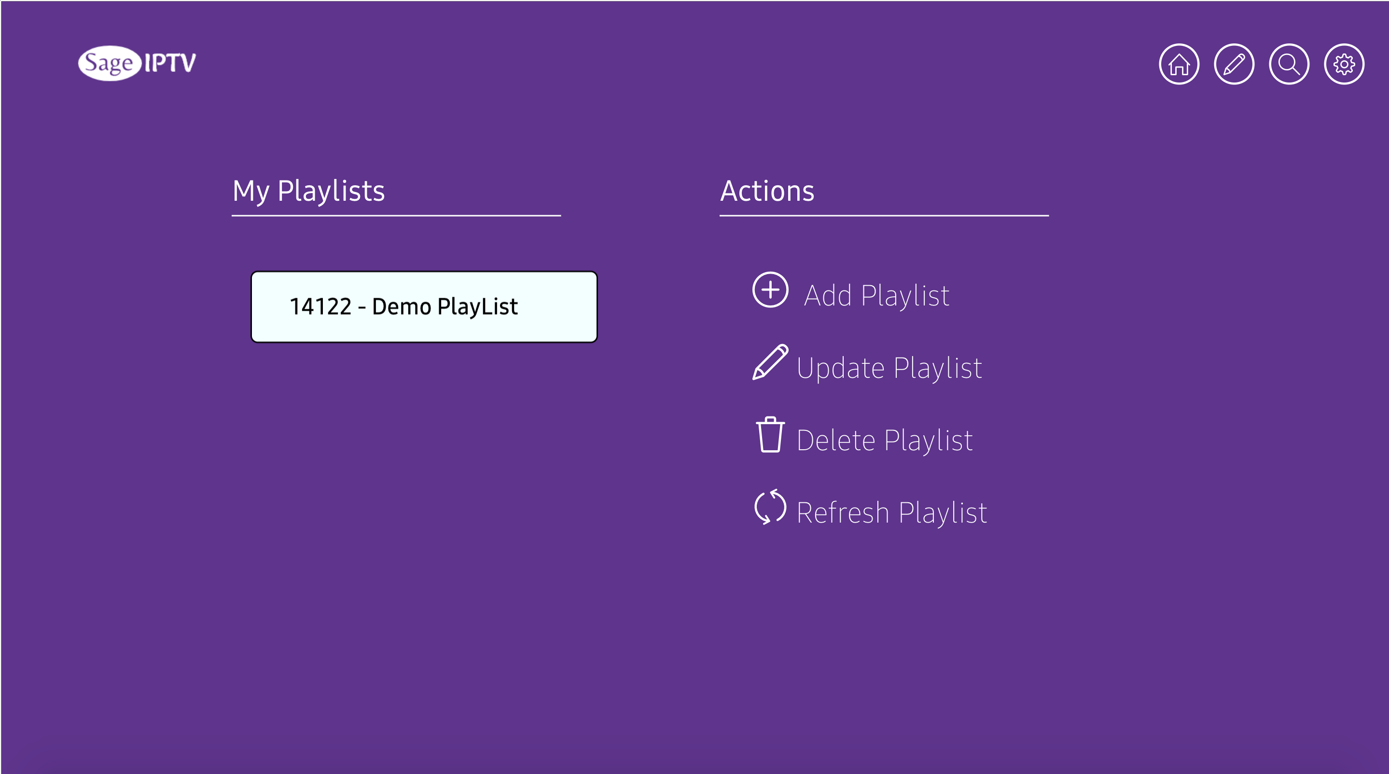Viewport: 1389px width, 774px height.
Task: Select the 14122 - Demo PlayList entry
Action: pyautogui.click(x=424, y=307)
